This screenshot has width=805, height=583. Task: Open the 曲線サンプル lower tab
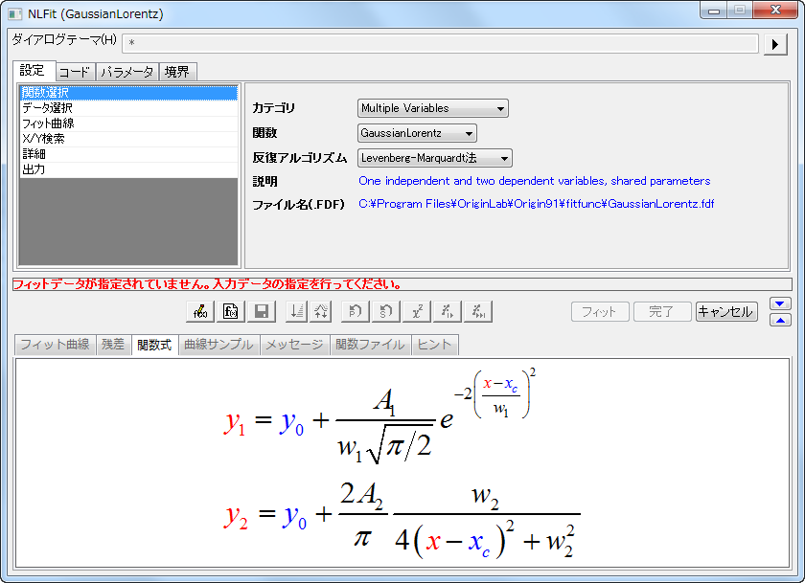[x=218, y=344]
